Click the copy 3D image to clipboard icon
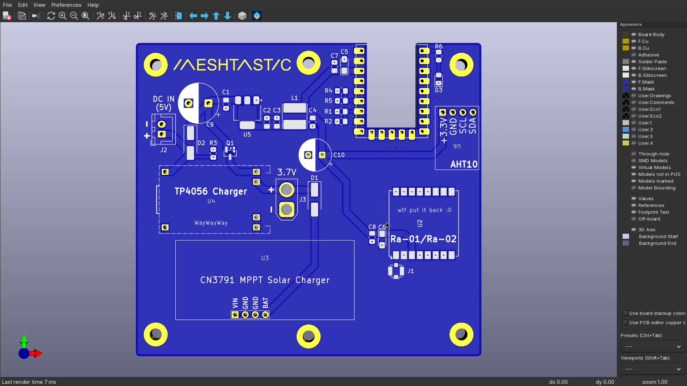This screenshot has height=386, width=687. (x=22, y=16)
